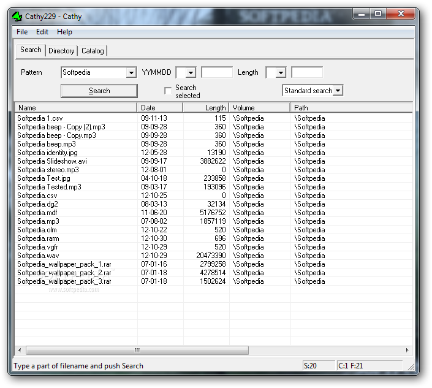Click the length value 3882622
The height and width of the screenshot is (388, 432).
(213, 161)
